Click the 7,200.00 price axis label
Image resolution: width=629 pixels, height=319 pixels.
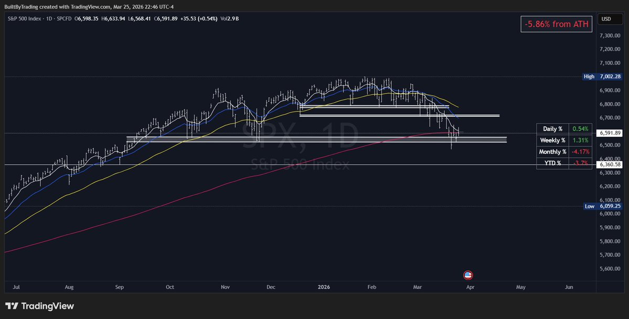point(610,49)
